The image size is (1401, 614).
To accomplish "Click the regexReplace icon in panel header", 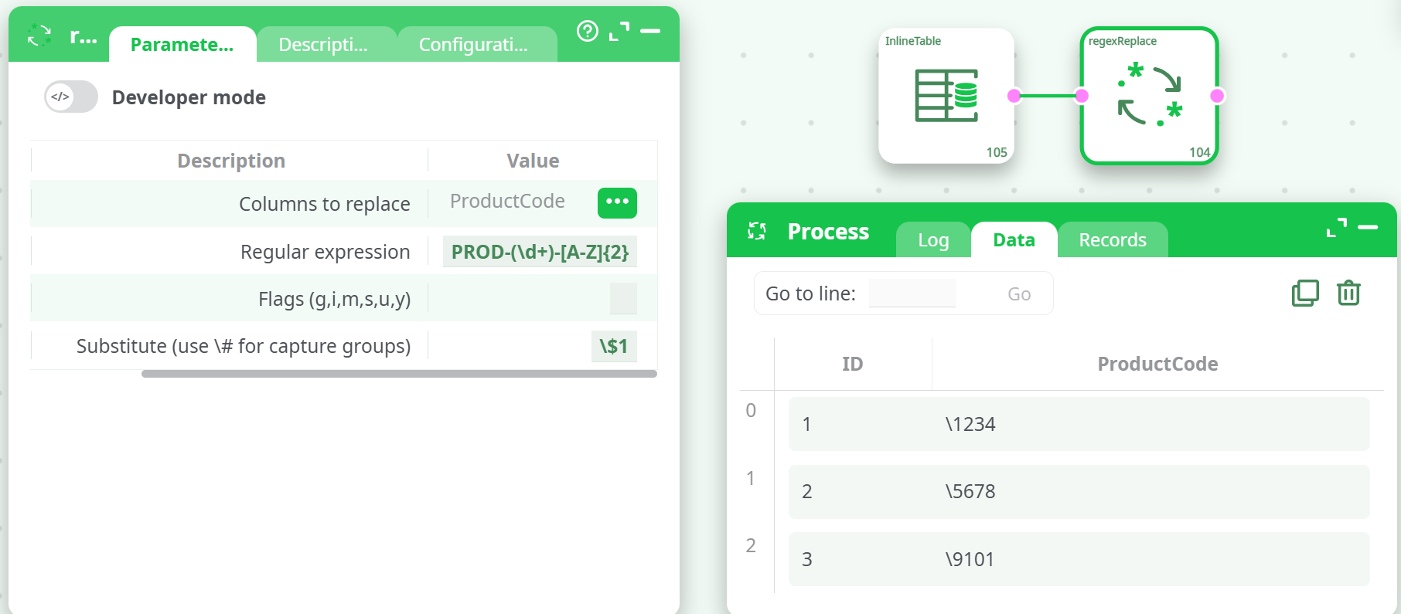I will click(x=39, y=36).
